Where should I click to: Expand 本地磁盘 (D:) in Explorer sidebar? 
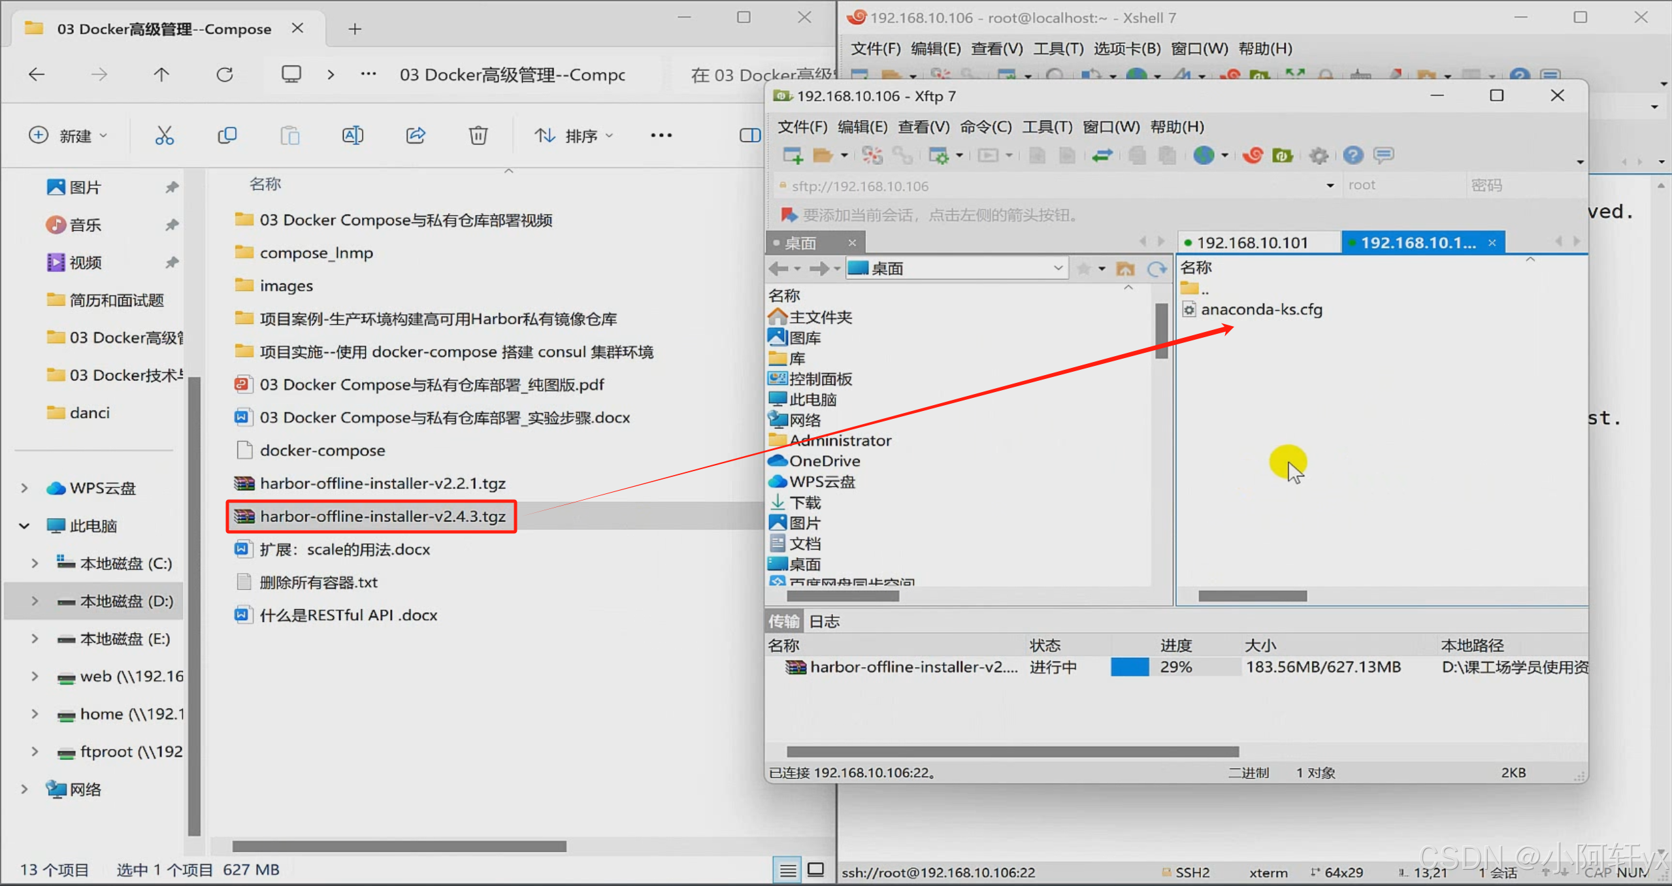pos(35,601)
